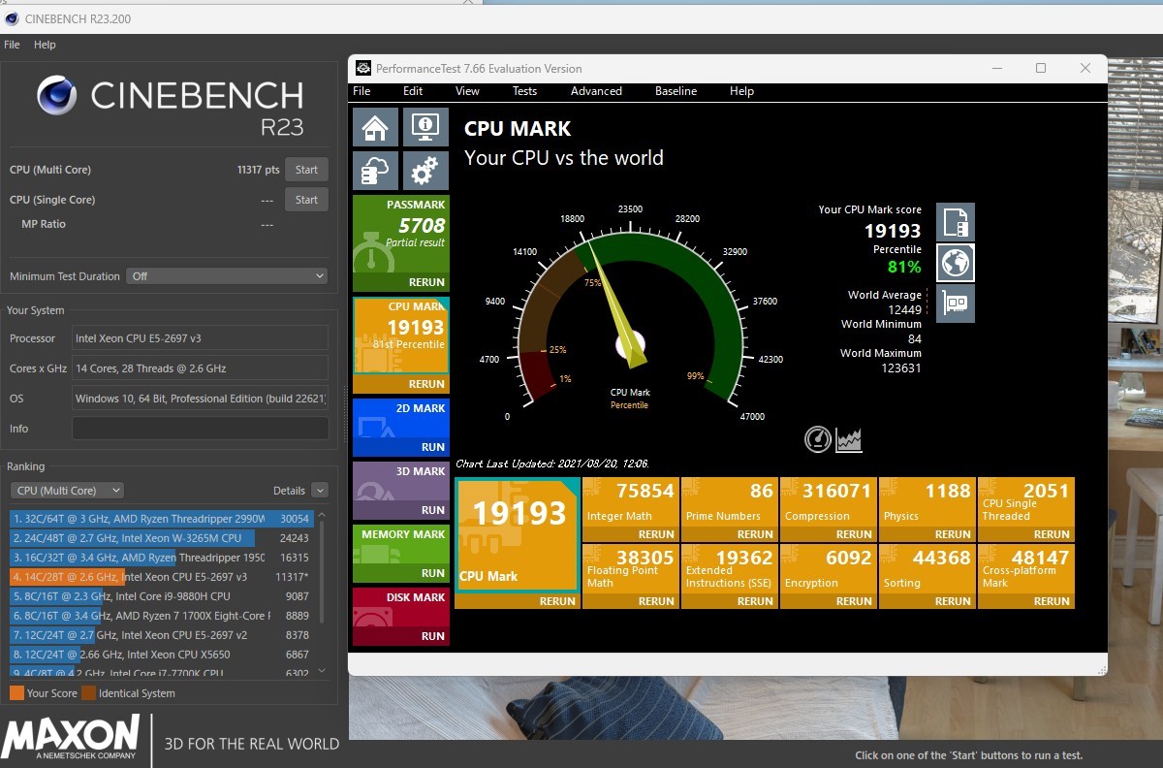Open the CPU chip hardware icon
Viewport: 1163px width, 768px height.
pyautogui.click(x=956, y=304)
